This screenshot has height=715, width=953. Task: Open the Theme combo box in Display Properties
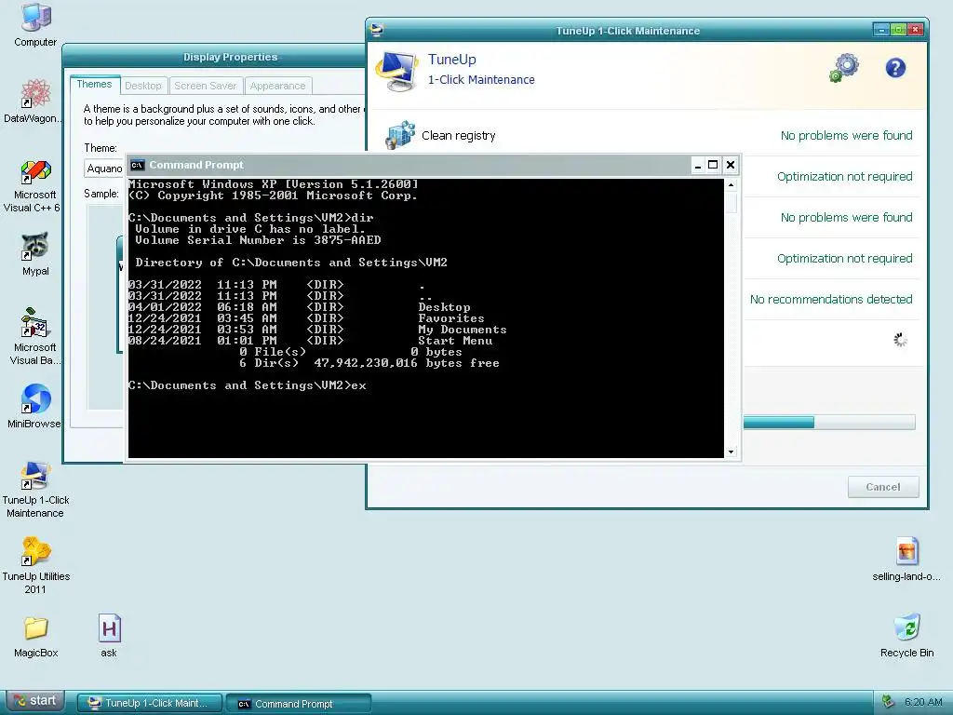click(x=104, y=169)
